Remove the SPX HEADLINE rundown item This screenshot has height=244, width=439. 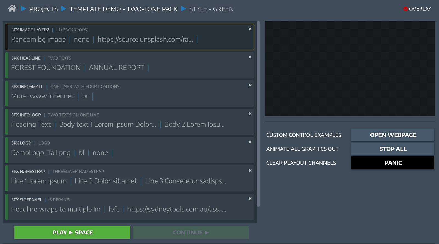point(250,57)
